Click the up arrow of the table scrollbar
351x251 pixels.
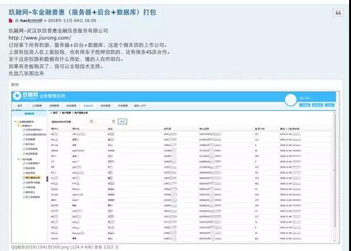click(x=335, y=112)
